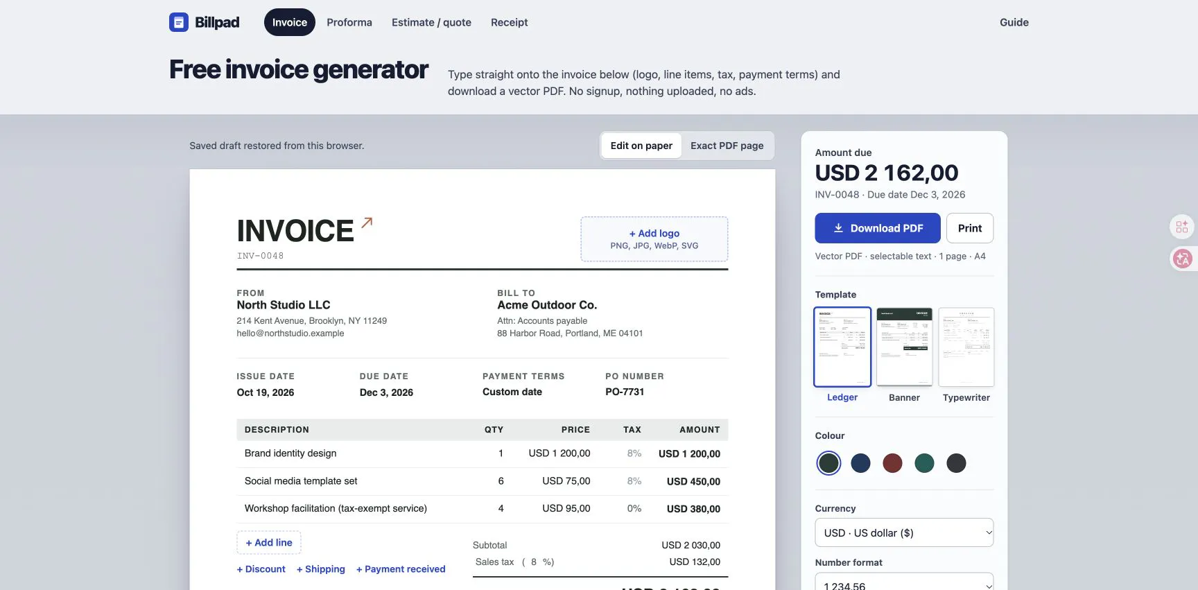Click the Social media template set description
1198x590 pixels.
[x=301, y=481]
